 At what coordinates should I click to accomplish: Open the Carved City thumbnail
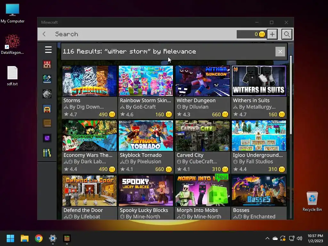click(202, 135)
